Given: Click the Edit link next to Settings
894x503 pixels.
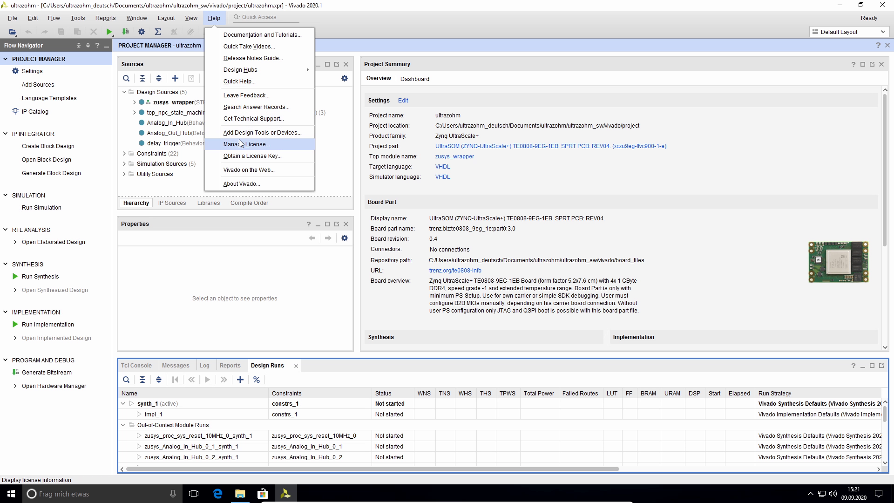Looking at the screenshot, I should click(403, 101).
